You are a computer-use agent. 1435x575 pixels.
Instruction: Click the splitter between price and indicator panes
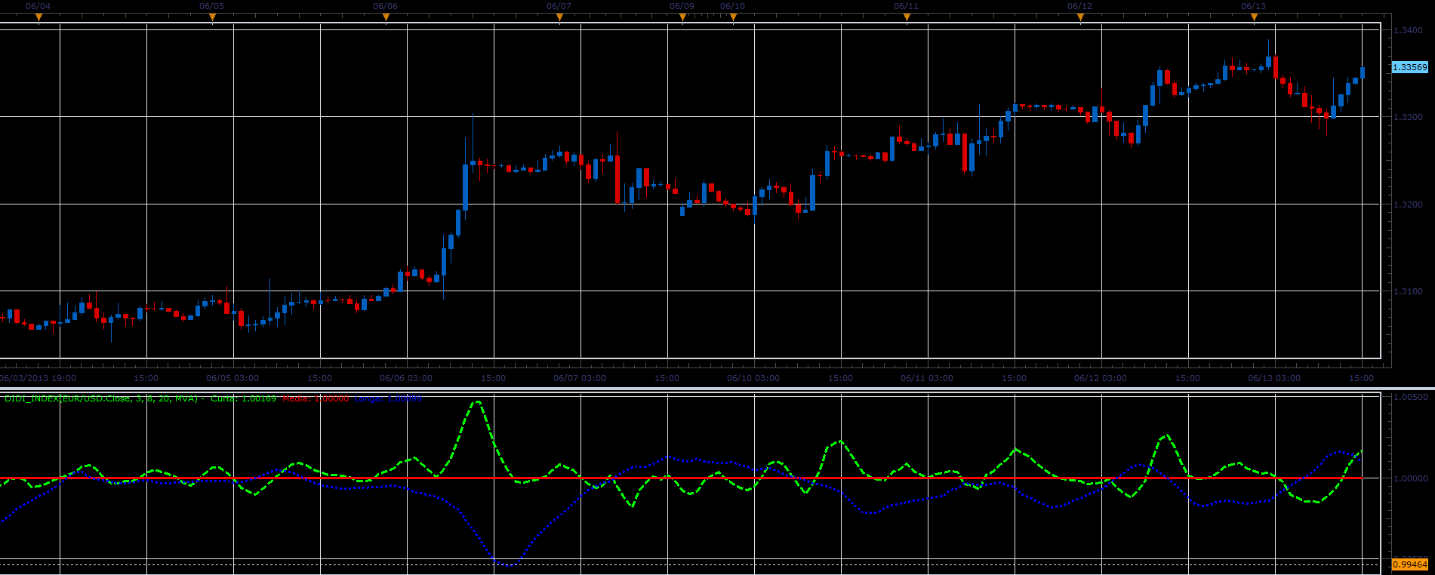(717, 389)
